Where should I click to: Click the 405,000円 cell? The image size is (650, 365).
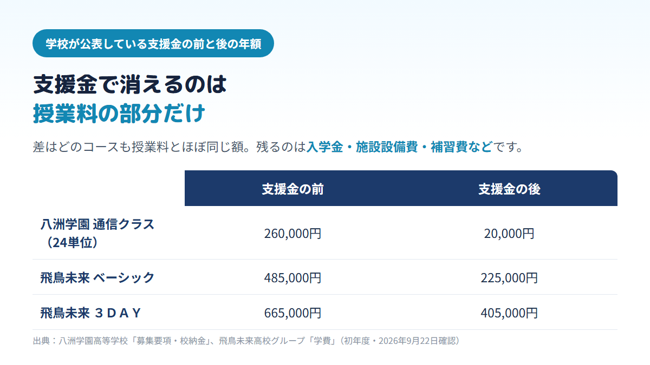point(509,313)
